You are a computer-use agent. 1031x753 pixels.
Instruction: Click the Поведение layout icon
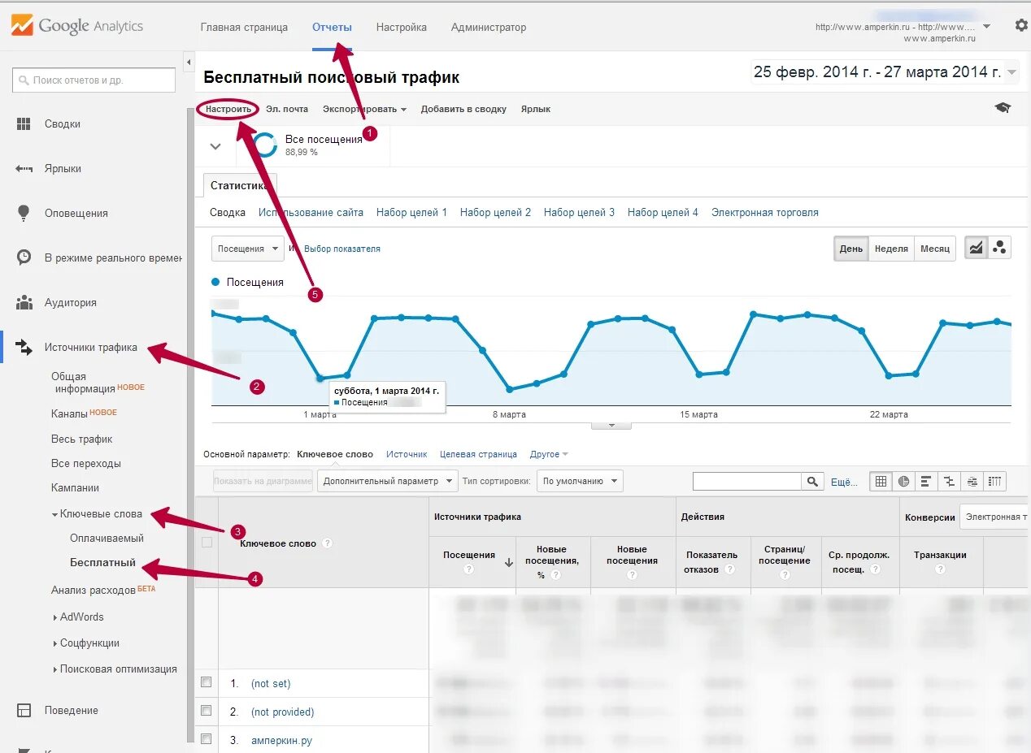click(x=24, y=710)
